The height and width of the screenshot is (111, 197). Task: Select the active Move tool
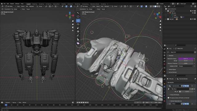(x=78, y=21)
